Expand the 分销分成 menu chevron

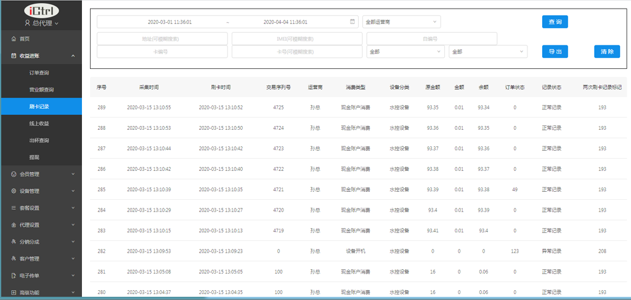click(73, 242)
